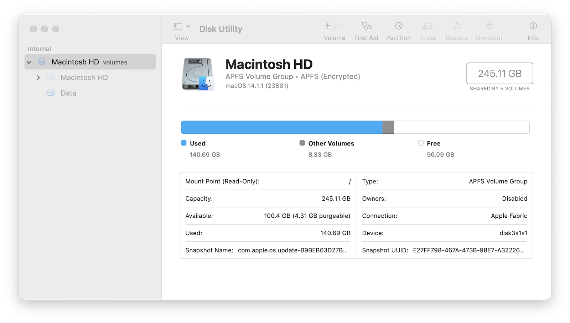
Task: Expand the Macintosh HD snapshots list
Action: pyautogui.click(x=38, y=77)
